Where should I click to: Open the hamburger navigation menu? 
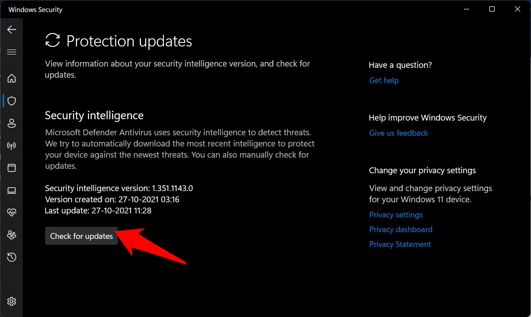12,52
